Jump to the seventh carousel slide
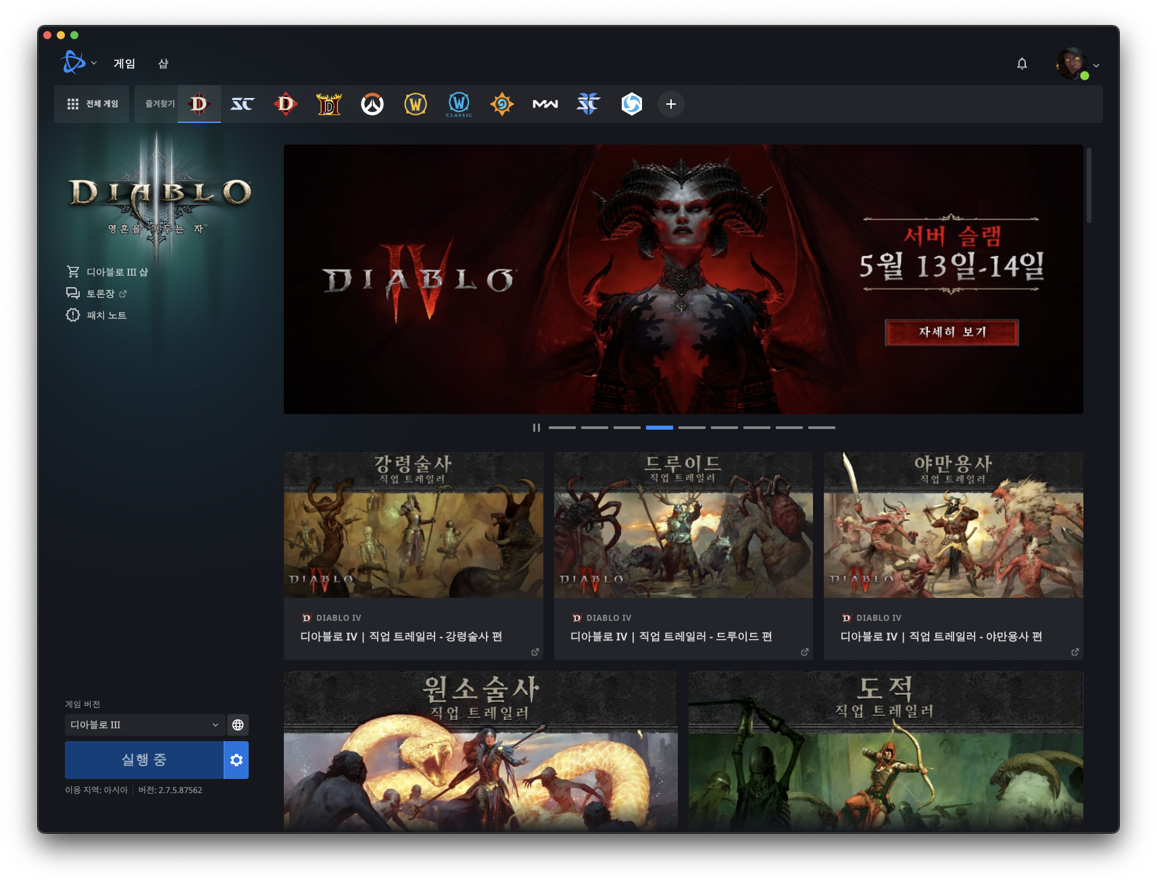This screenshot has width=1157, height=883. [x=757, y=428]
